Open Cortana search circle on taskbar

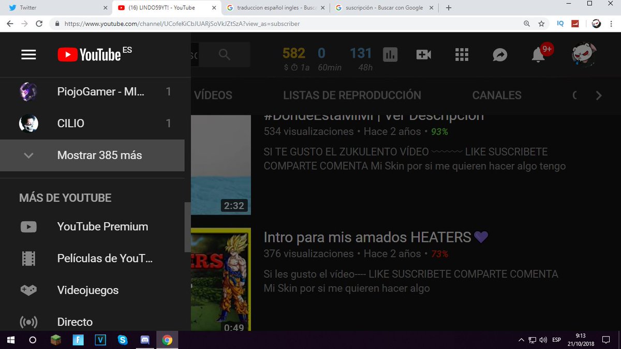[x=32, y=340]
